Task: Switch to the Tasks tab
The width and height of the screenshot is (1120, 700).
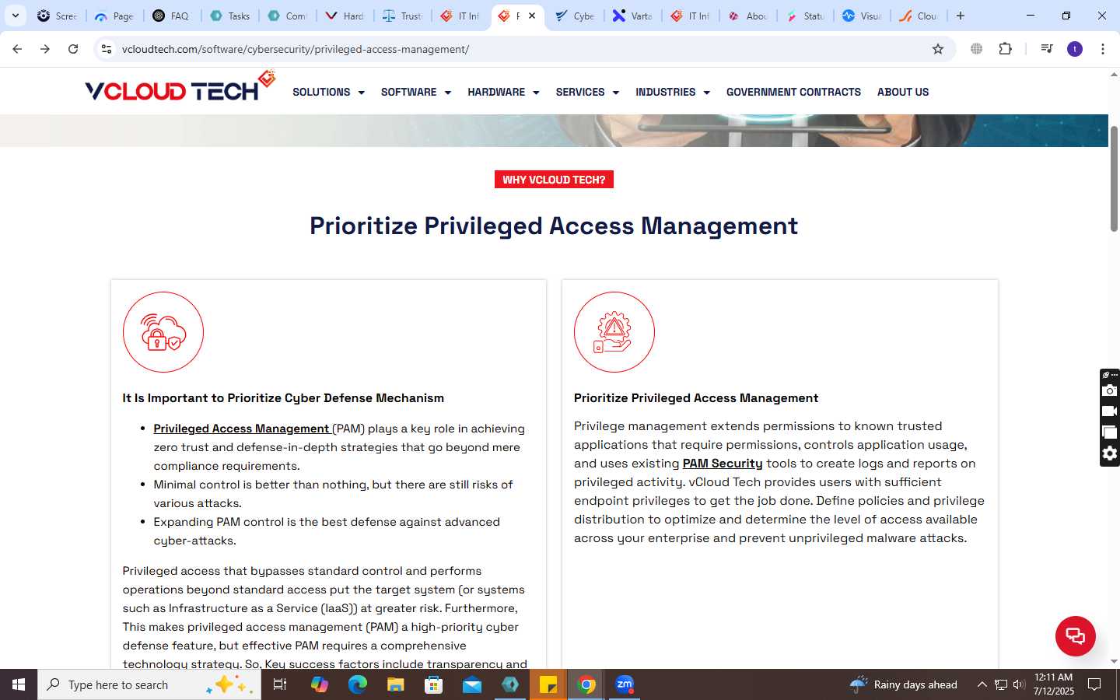Action: pyautogui.click(x=229, y=16)
